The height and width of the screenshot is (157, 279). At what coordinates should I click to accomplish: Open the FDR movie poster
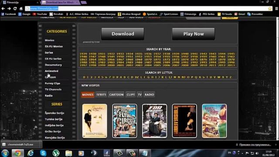pyautogui.click(x=154, y=121)
